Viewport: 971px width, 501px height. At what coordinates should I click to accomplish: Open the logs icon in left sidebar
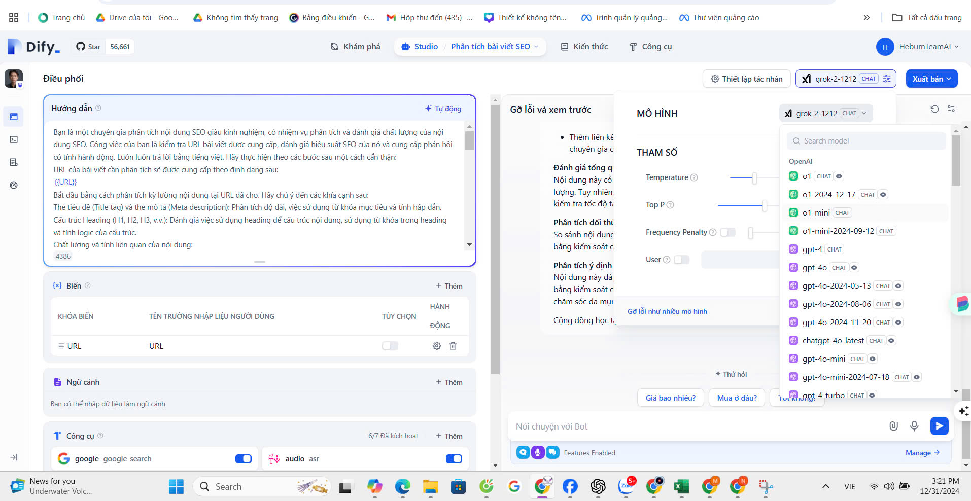(14, 162)
